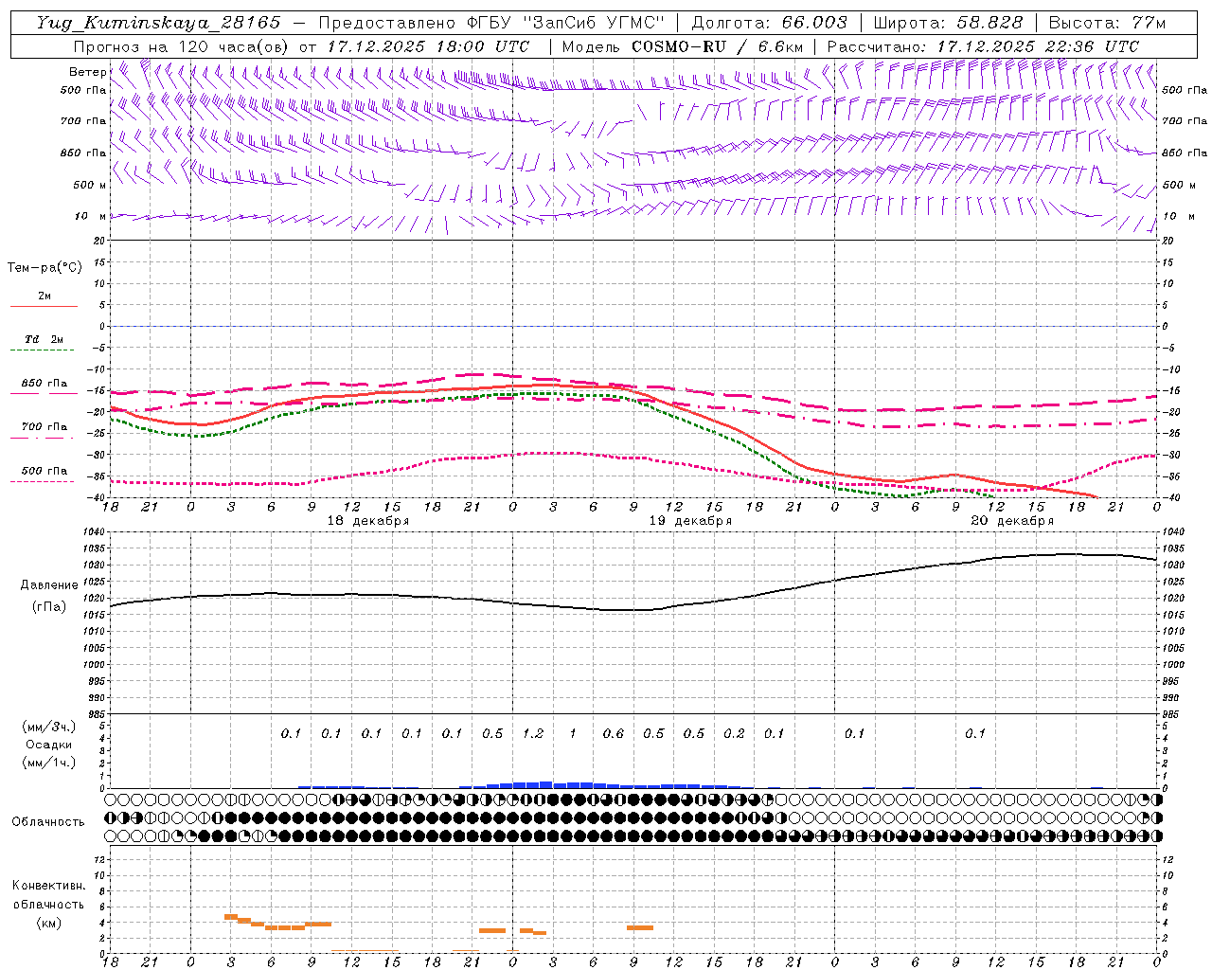Click the (км) unit under convective cloud label
The height and width of the screenshot is (970, 1212).
[x=48, y=924]
